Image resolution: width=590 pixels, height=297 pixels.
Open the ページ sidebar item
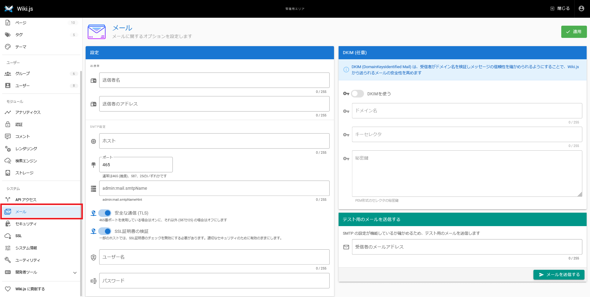[41, 23]
